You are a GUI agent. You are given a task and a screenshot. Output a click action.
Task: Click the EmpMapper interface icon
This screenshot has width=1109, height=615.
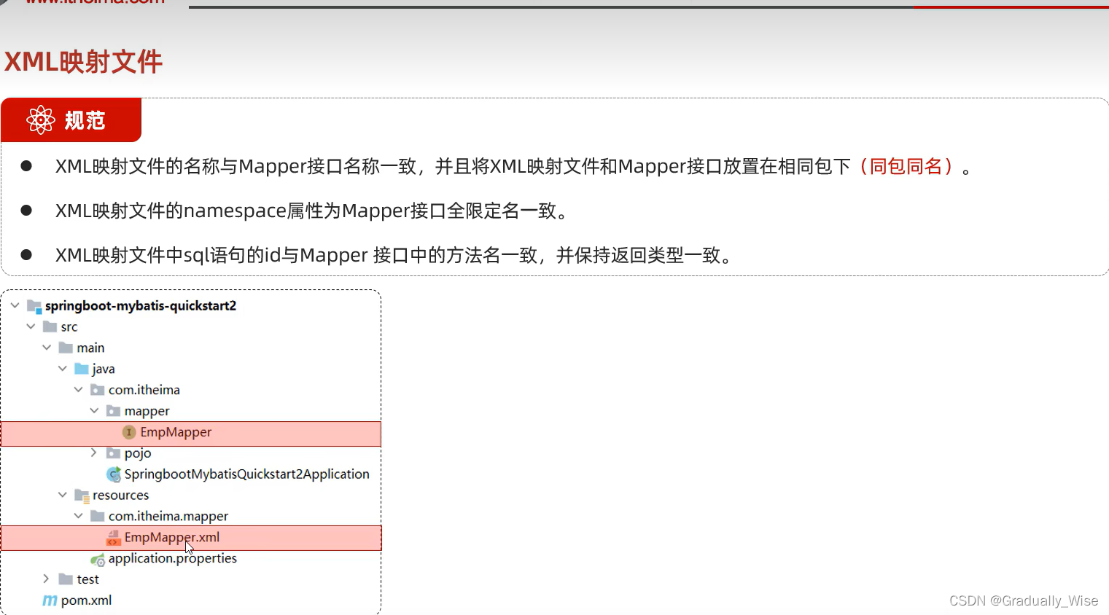(x=129, y=432)
